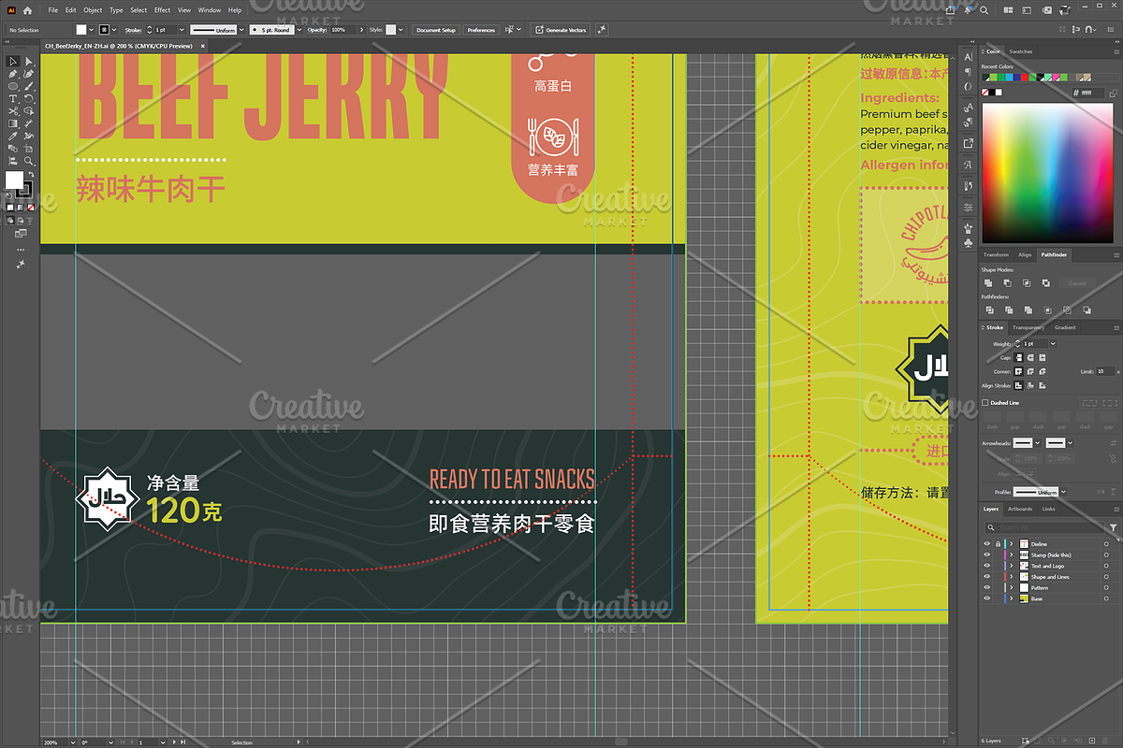
Task: Click the Trim pathfinder icon
Action: point(1009,310)
